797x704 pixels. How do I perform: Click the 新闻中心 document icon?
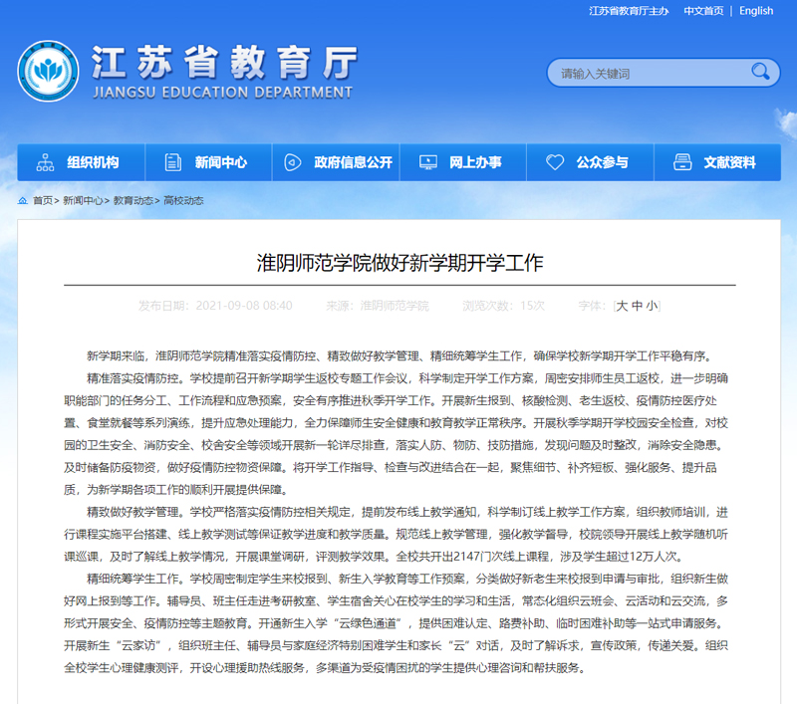[x=173, y=162]
